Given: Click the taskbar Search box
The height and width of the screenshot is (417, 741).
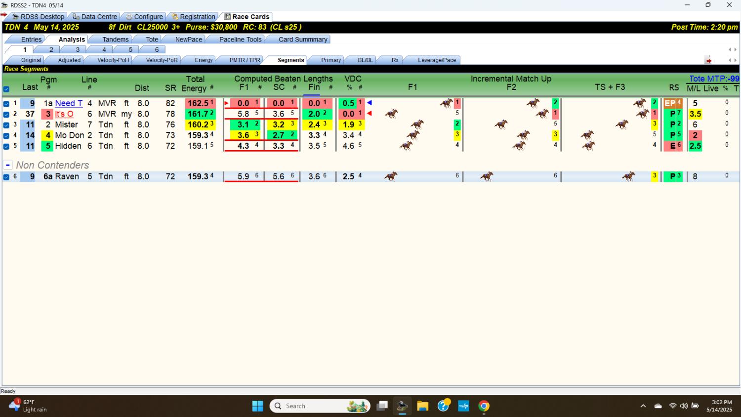Looking at the screenshot, I should [320, 406].
